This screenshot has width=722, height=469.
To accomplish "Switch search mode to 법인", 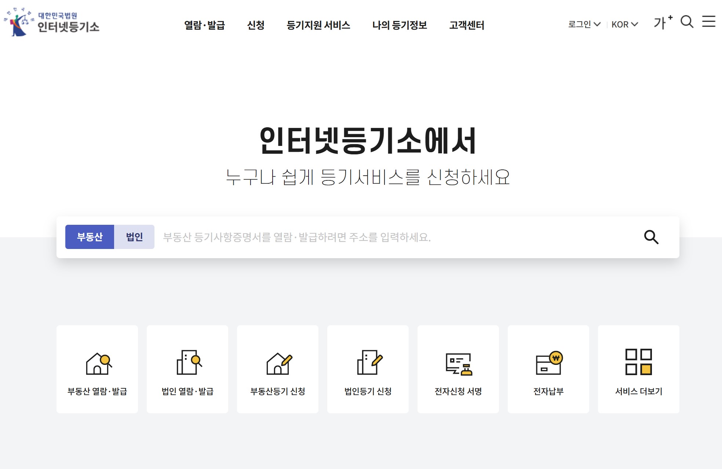I will (134, 237).
